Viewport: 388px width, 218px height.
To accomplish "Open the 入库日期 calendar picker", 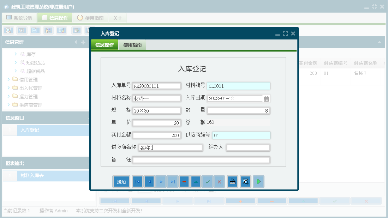I will pos(266,98).
